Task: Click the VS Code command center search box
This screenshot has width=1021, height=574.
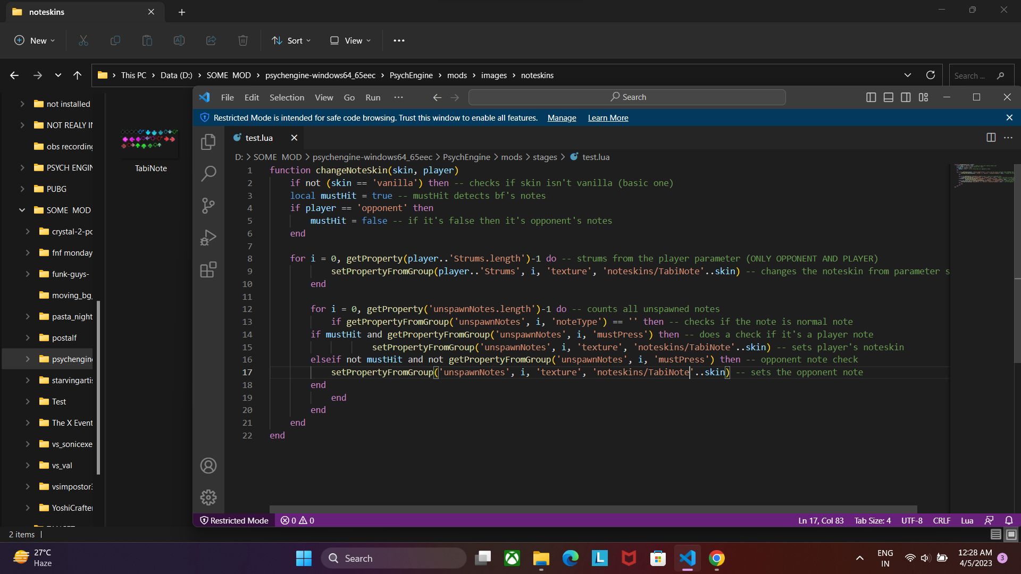Action: (x=627, y=97)
